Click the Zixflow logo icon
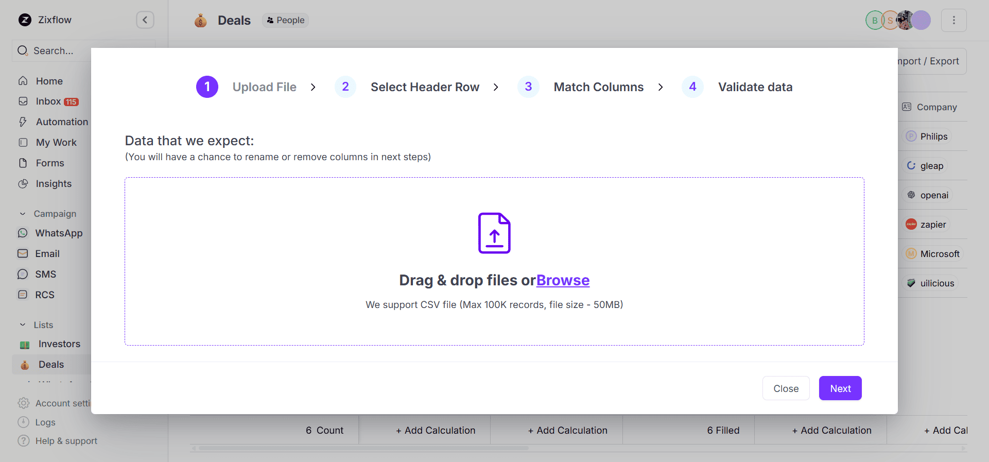The height and width of the screenshot is (462, 989). (25, 20)
